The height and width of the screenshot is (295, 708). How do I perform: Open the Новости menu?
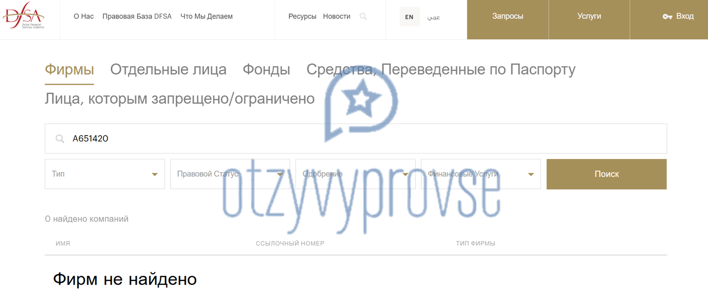(336, 17)
